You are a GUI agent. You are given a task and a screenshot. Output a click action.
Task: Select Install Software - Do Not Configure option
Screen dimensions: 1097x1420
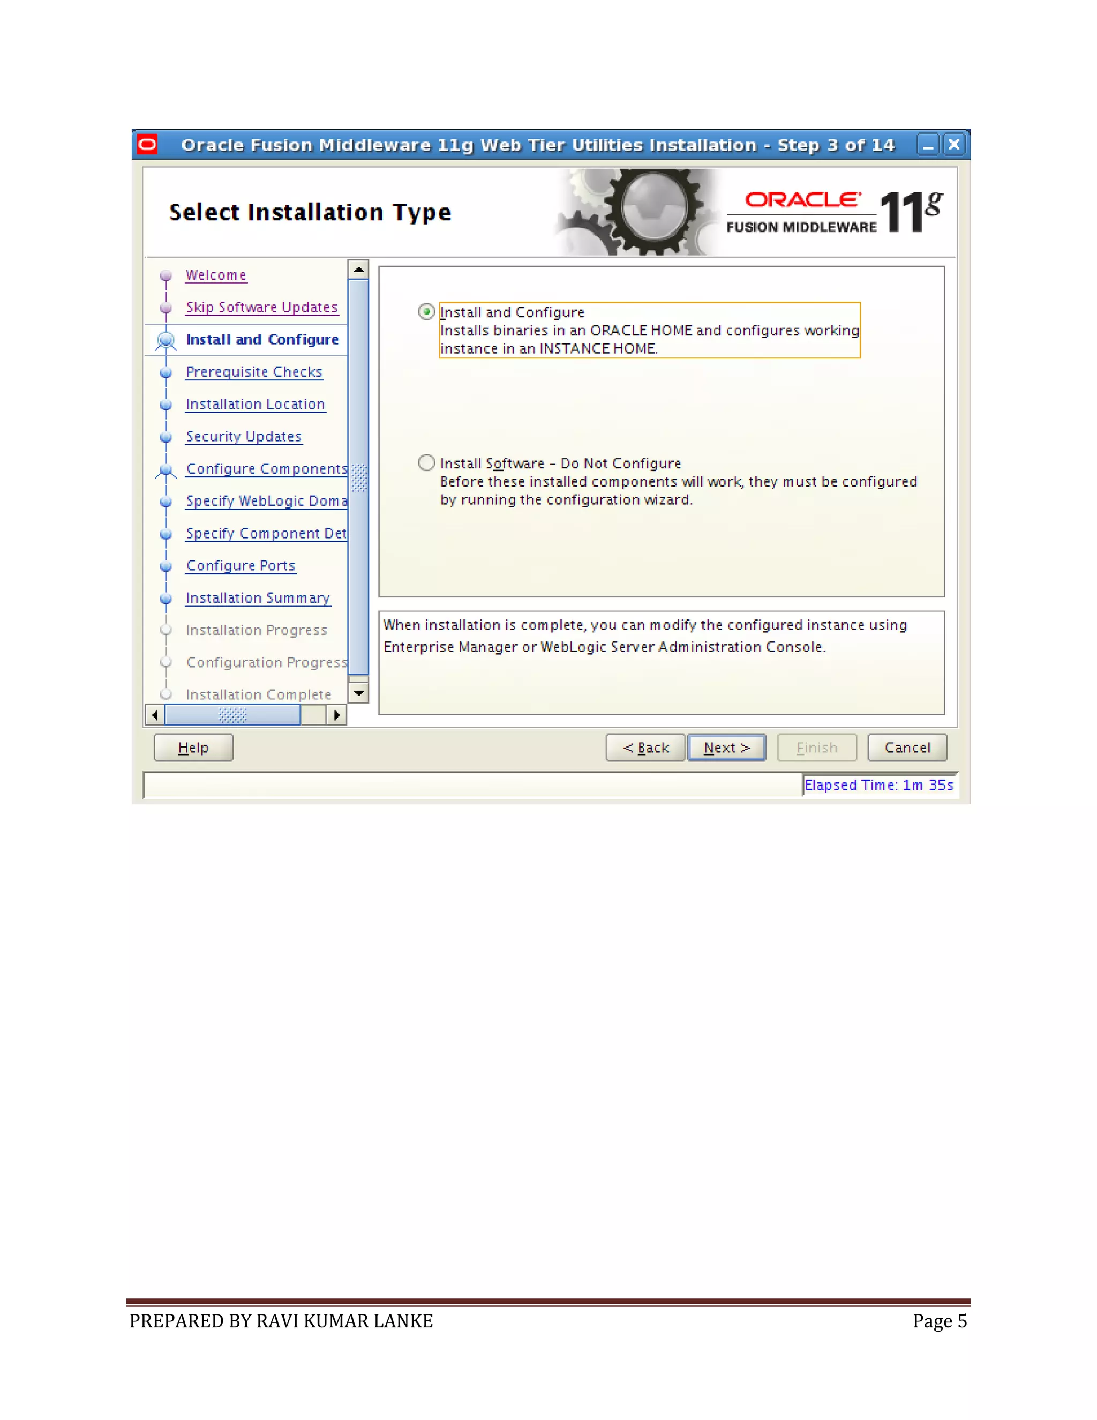click(x=426, y=463)
